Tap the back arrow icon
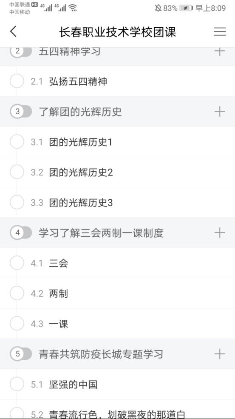 pyautogui.click(x=13, y=32)
